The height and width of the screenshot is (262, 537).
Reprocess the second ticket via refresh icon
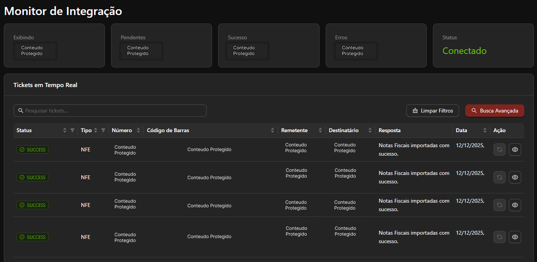pos(500,177)
